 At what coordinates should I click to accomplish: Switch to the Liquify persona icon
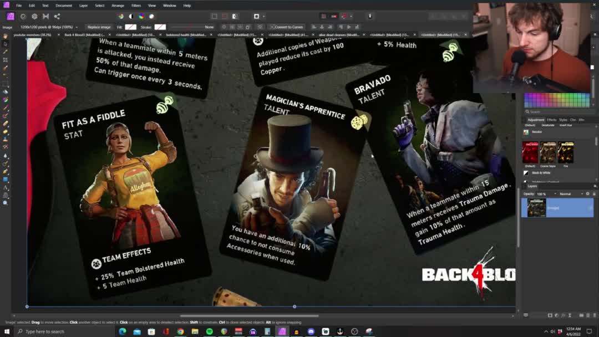(x=34, y=17)
